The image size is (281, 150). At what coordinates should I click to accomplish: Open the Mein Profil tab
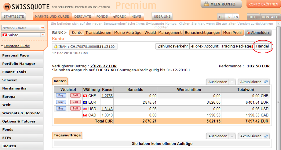point(232,33)
